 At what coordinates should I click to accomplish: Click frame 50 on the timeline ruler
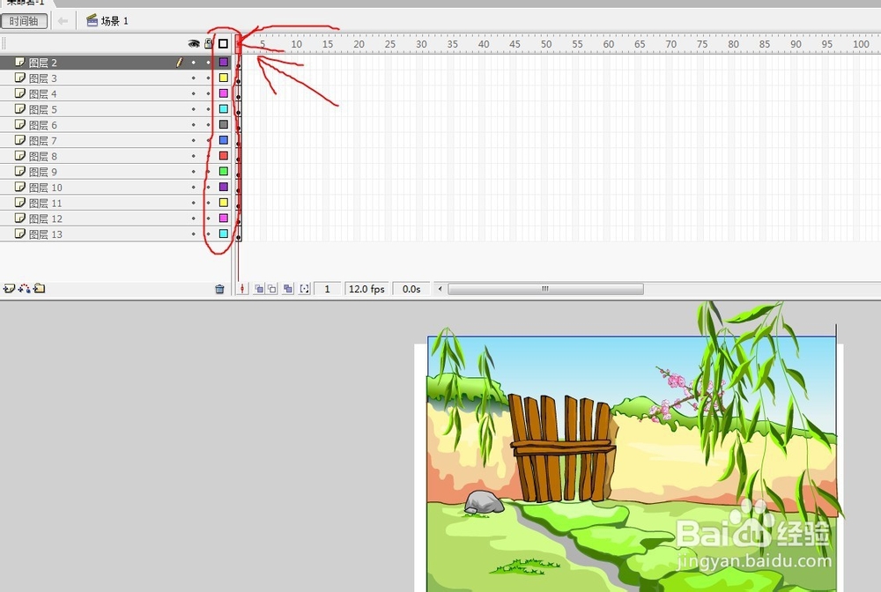tap(545, 44)
